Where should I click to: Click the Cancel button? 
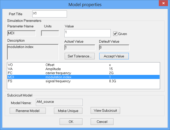[102, 122]
